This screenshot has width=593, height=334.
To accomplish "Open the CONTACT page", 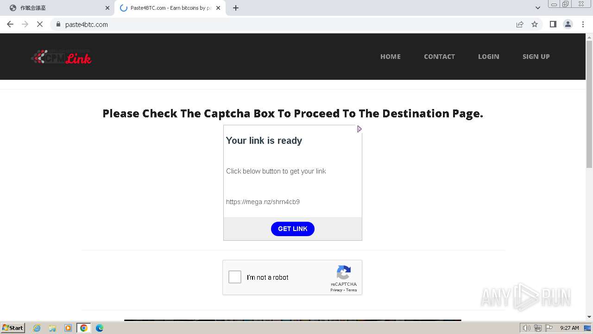I will 439,57.
